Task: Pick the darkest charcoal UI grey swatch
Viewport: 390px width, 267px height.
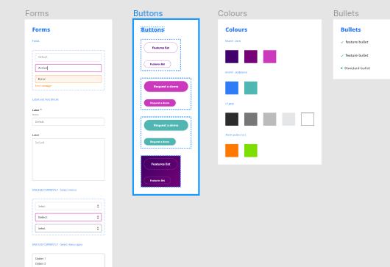Action: (x=232, y=119)
